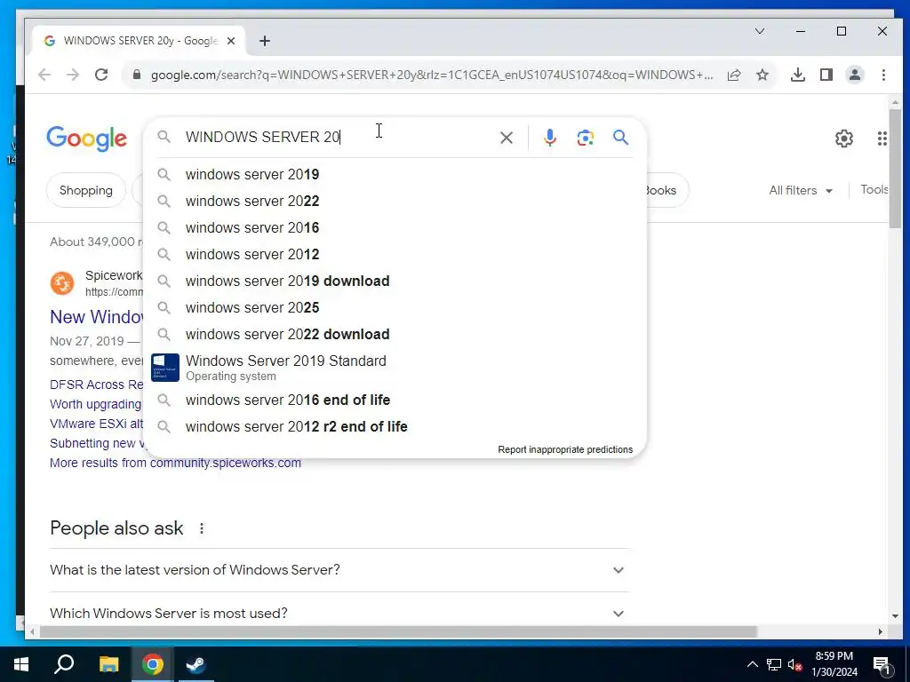The image size is (910, 682).
Task: Clear the search box with X
Action: pyautogui.click(x=507, y=138)
